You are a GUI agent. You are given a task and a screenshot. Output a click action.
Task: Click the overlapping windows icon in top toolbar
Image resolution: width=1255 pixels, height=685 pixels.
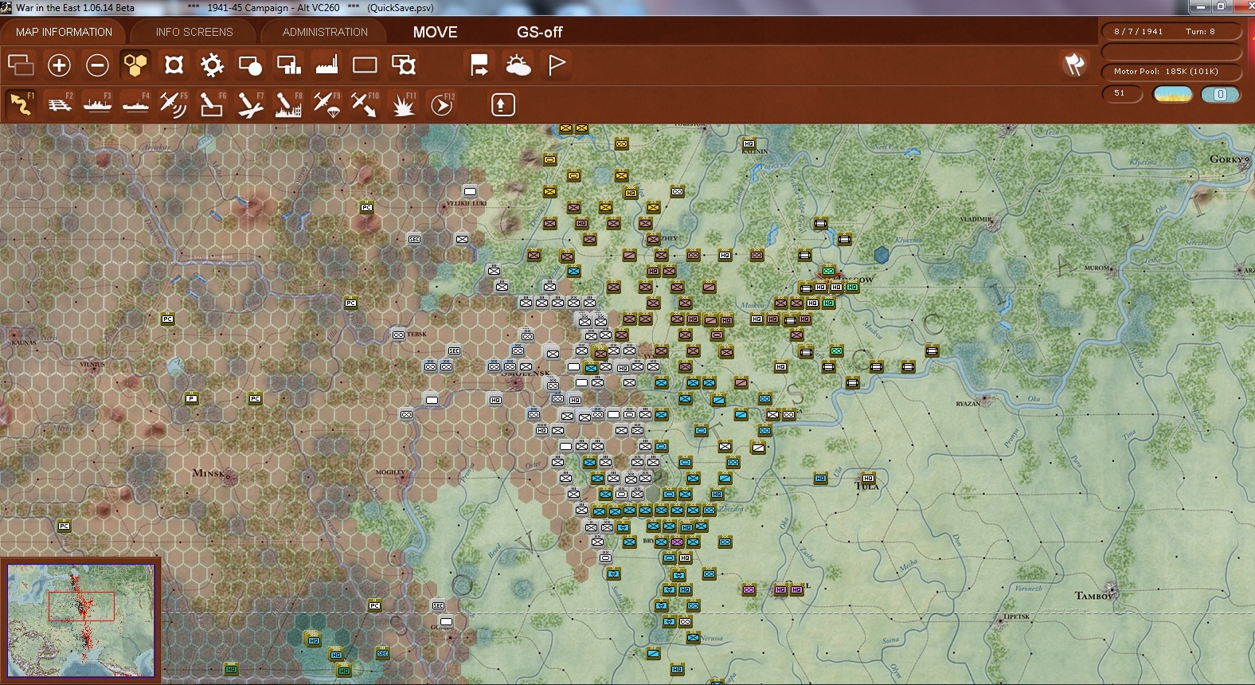[x=21, y=65]
